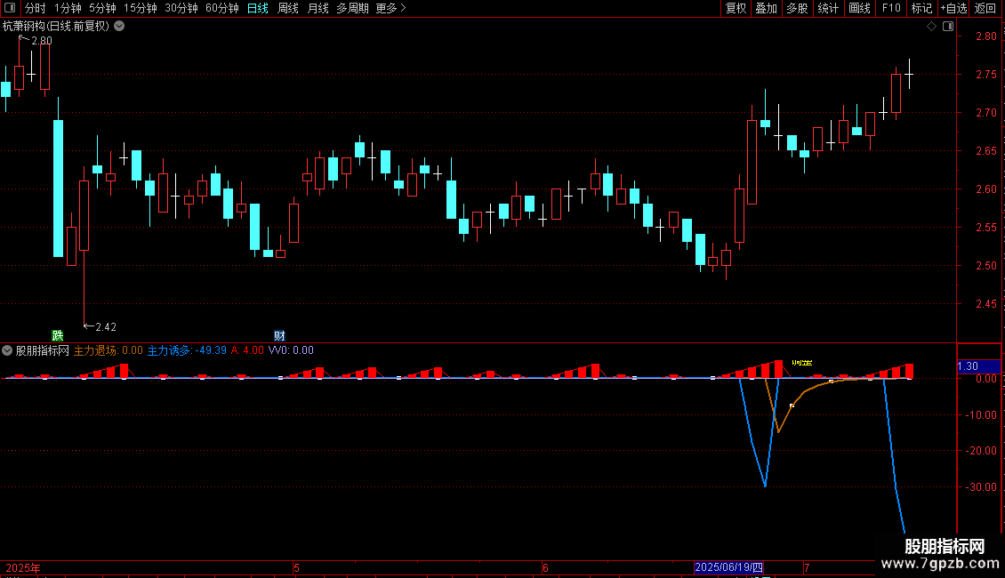Select the 日线 daily tab
The height and width of the screenshot is (578, 1005).
(x=258, y=8)
